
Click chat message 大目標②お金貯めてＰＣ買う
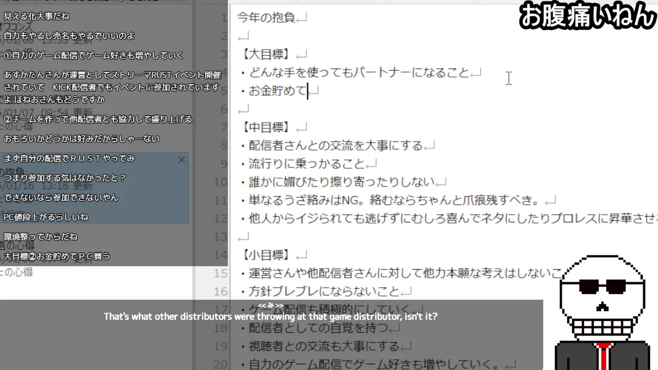pyautogui.click(x=57, y=256)
